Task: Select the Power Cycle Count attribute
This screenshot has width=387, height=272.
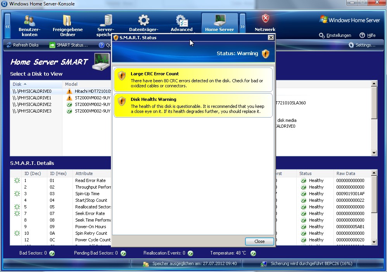Action: (x=93, y=240)
